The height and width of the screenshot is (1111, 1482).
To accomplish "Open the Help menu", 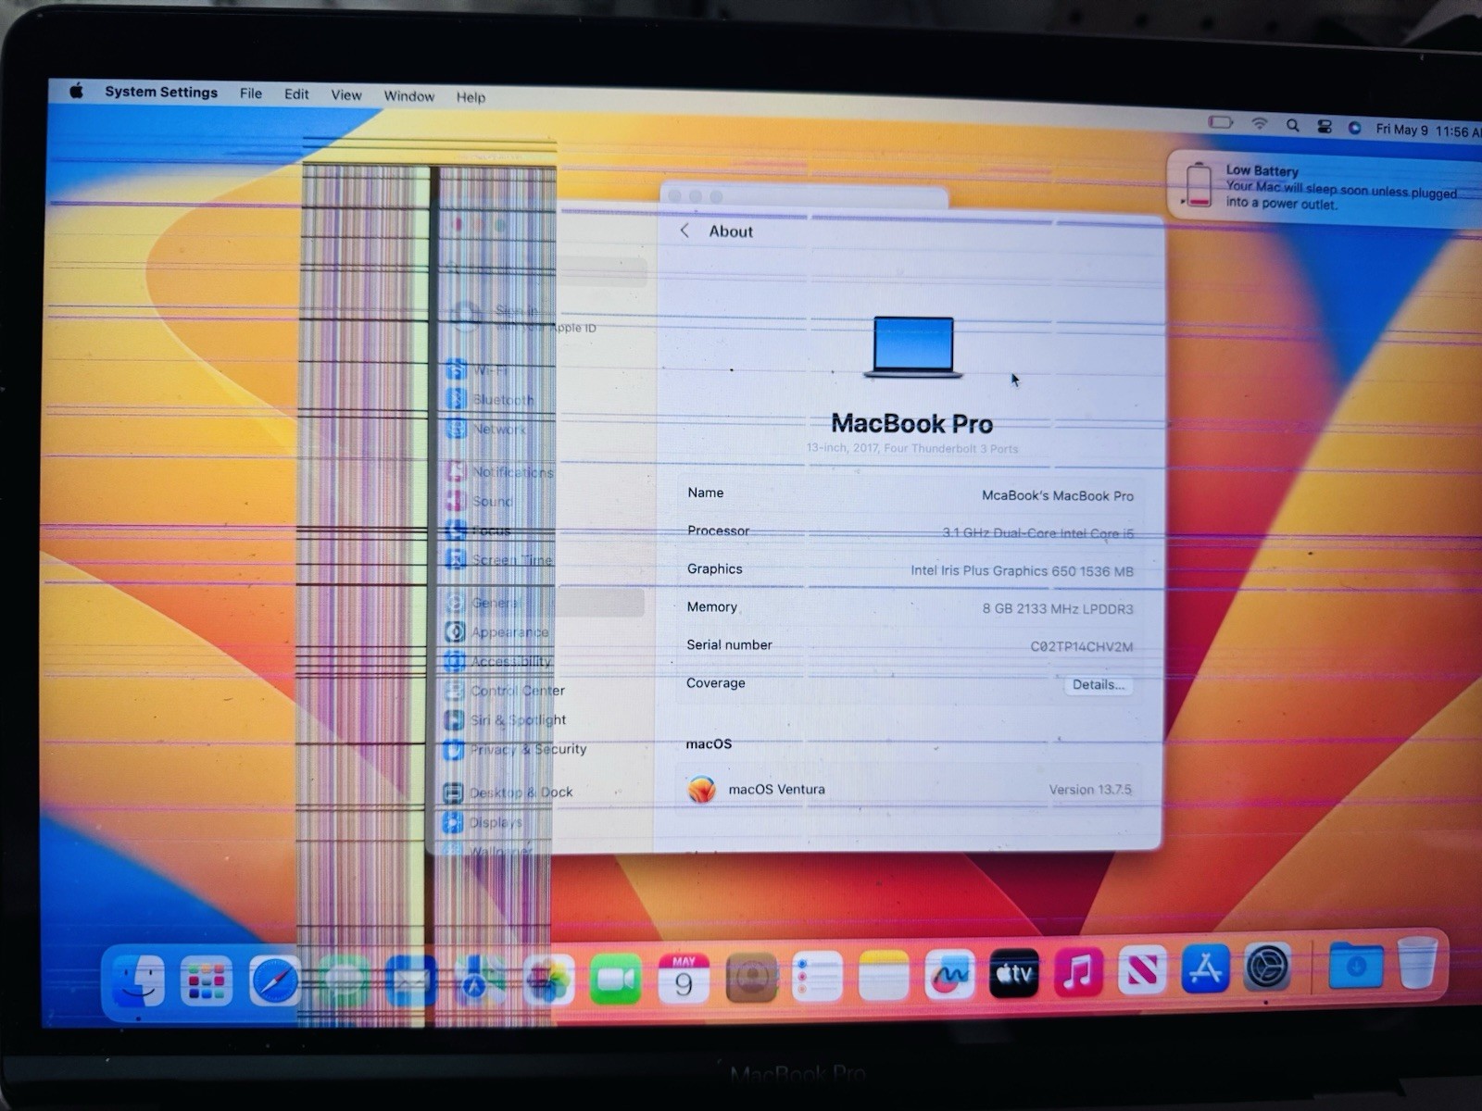I will [471, 97].
